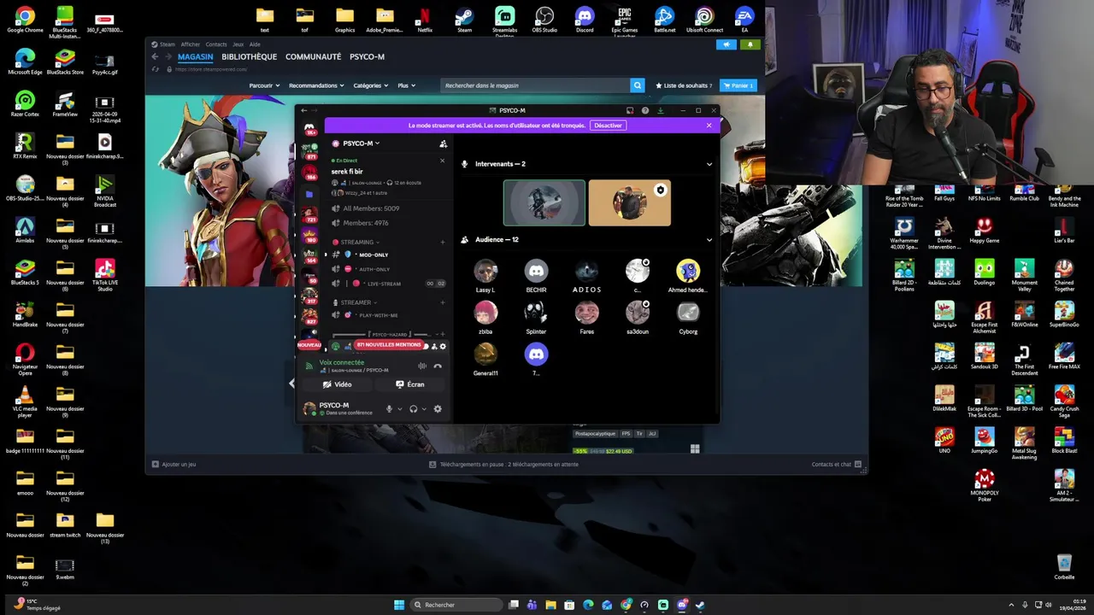The width and height of the screenshot is (1094, 615).
Task: Invite members icon next to PSYCO-M server name
Action: [x=443, y=143]
